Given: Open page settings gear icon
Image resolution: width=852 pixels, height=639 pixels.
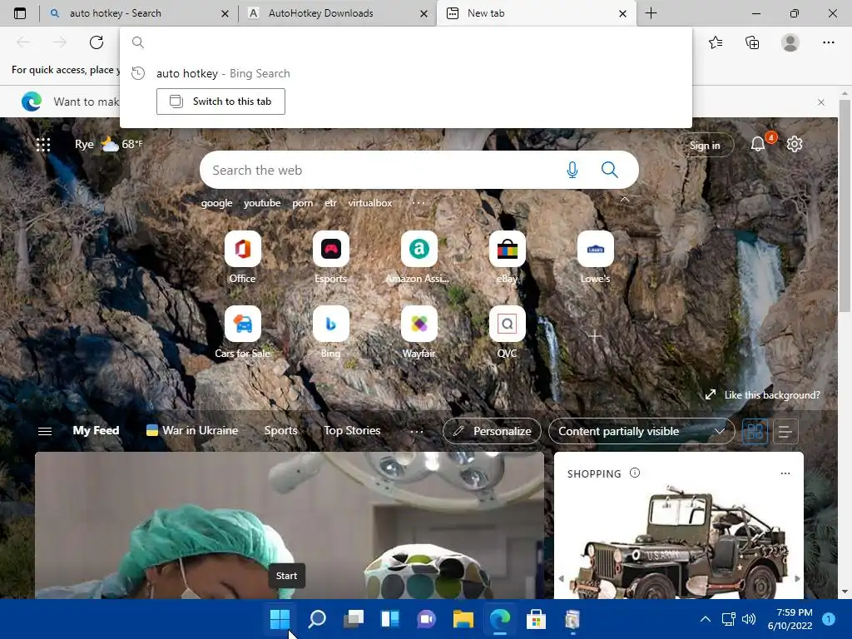Looking at the screenshot, I should [x=795, y=144].
